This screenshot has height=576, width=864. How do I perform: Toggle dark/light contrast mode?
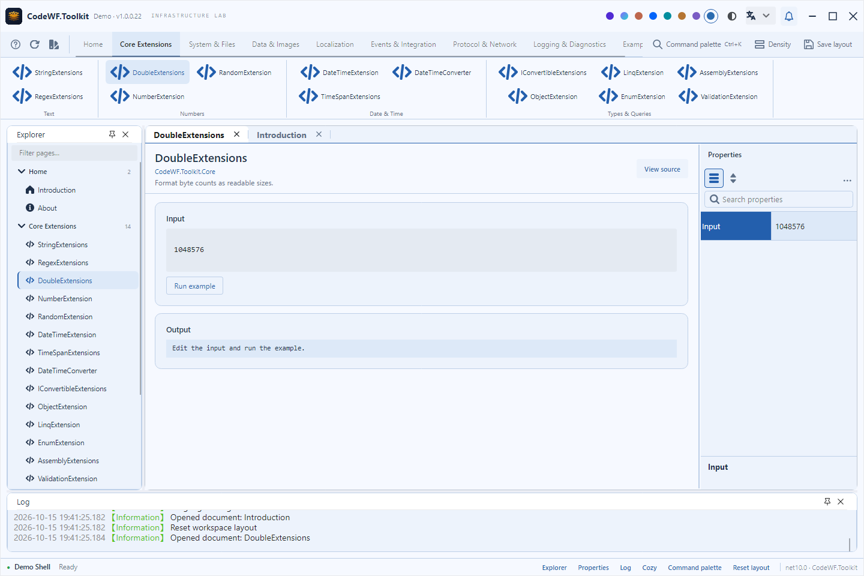click(x=732, y=16)
